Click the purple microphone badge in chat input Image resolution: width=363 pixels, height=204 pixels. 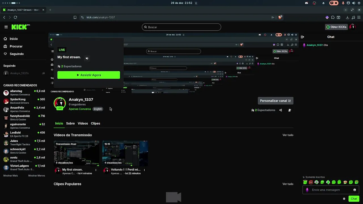tap(307, 190)
